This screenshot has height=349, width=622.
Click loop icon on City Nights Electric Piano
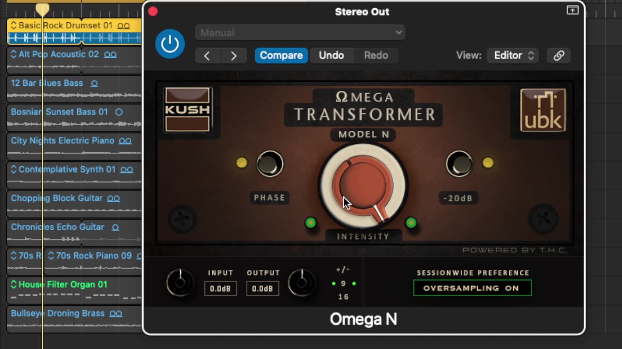(x=125, y=141)
